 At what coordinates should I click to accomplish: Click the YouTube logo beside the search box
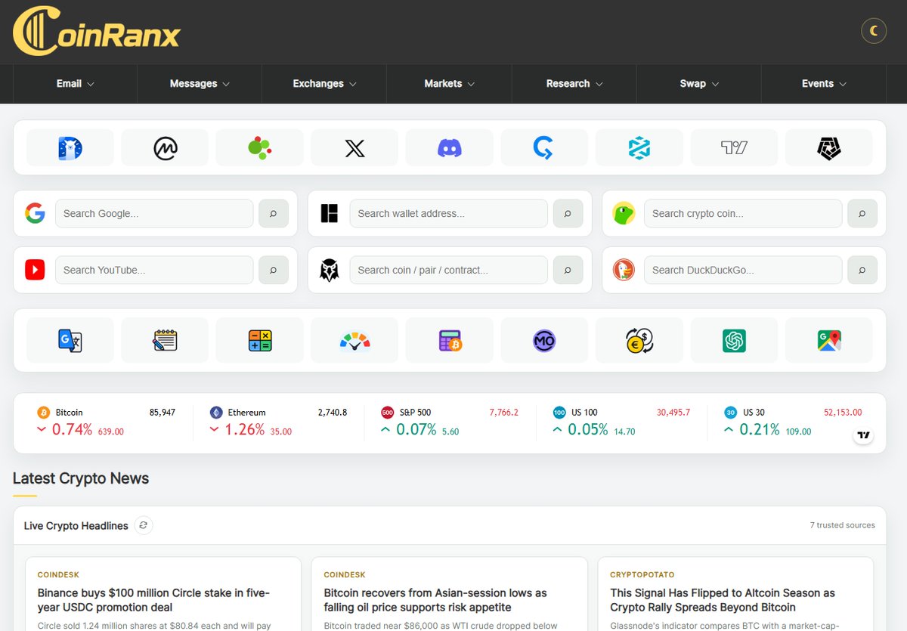click(x=35, y=270)
